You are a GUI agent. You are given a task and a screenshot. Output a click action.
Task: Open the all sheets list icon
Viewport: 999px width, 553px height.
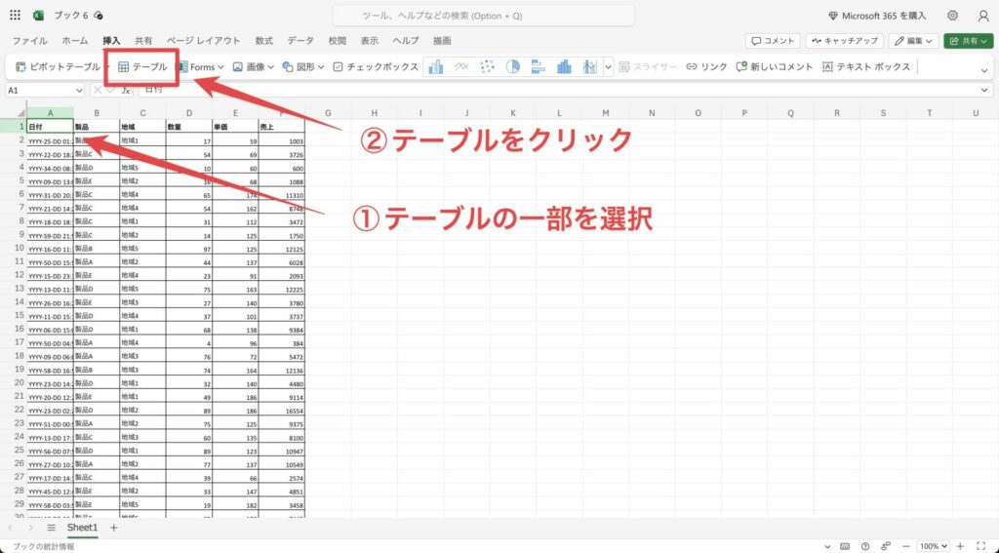pyautogui.click(x=52, y=528)
